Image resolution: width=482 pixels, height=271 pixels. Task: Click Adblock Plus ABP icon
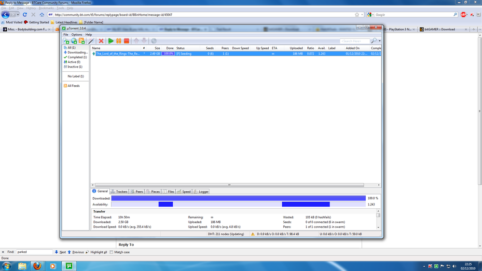464,14
